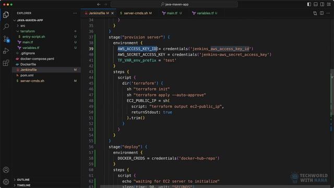Switch to the variables.tf tab
The width and height of the screenshot is (334, 188).
click(x=205, y=13)
